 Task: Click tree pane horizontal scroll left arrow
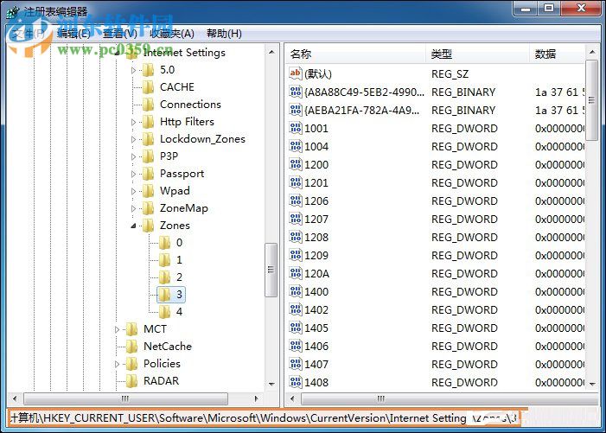[x=15, y=398]
